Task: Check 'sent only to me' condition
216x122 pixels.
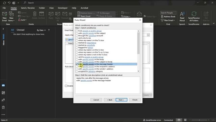Action: (x=77, y=38)
